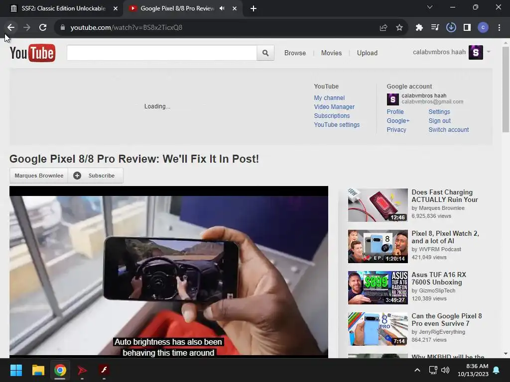Reload the page
This screenshot has width=510, height=382.
pyautogui.click(x=43, y=28)
